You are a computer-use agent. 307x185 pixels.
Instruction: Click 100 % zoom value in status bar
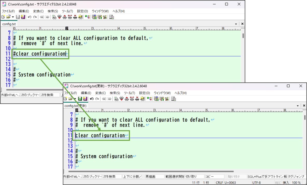[296, 183]
